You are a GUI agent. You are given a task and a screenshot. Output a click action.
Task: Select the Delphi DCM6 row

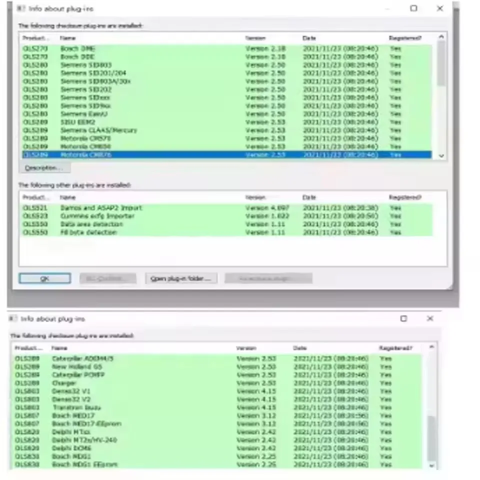click(x=218, y=448)
